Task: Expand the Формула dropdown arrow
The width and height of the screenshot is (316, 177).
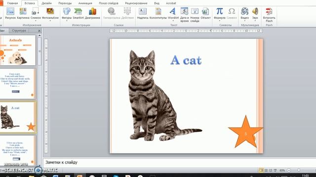Action: point(219,21)
